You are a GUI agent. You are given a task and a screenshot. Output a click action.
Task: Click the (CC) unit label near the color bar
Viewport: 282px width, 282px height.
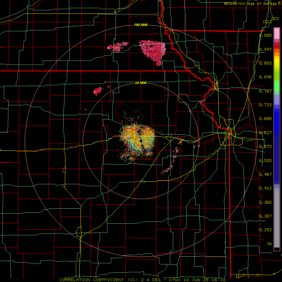pos(268,22)
